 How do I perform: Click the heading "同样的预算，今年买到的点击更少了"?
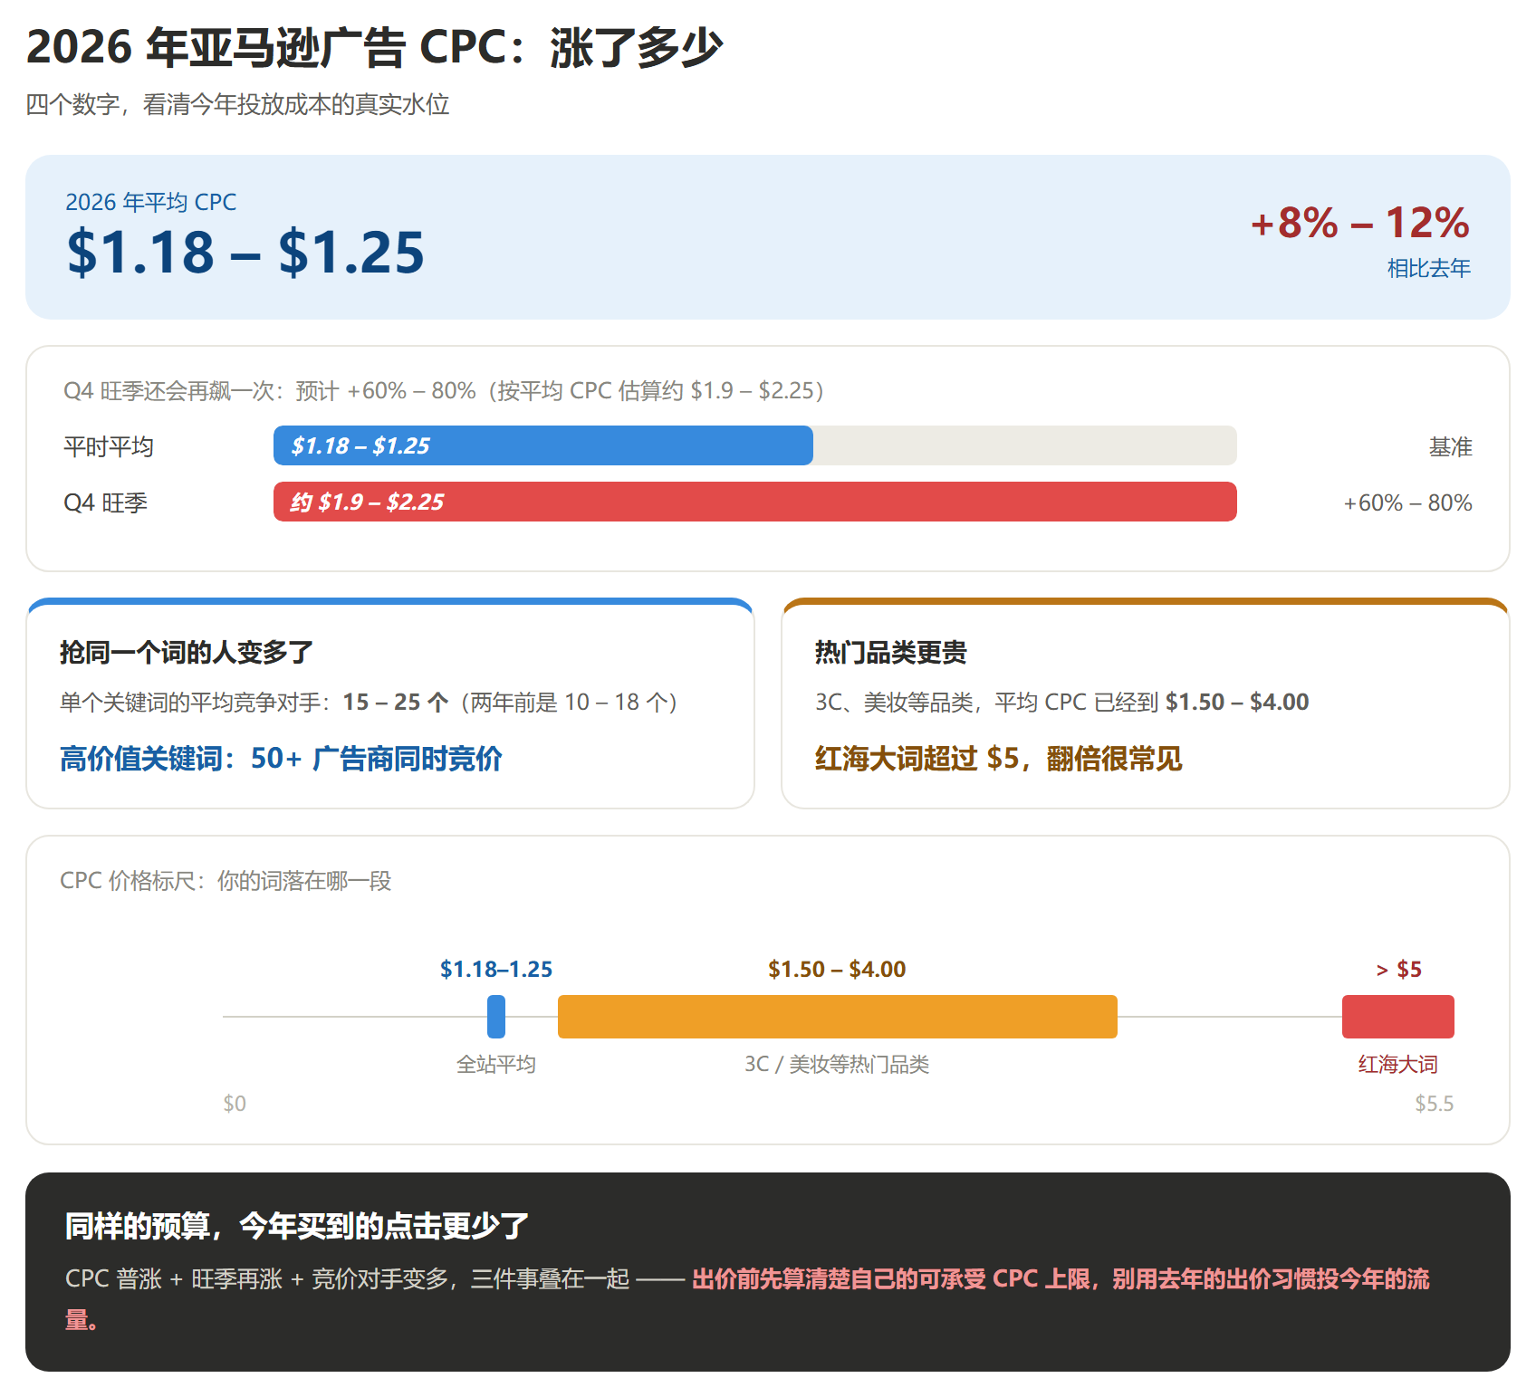pos(297,1226)
